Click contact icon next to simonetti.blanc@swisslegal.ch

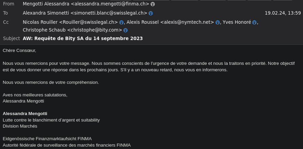(151, 13)
